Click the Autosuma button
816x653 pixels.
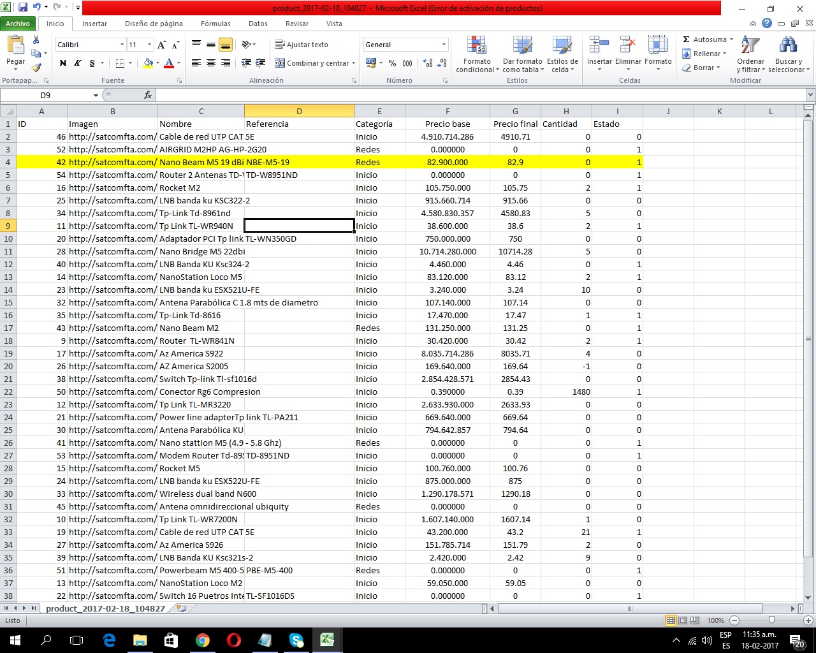(x=704, y=40)
